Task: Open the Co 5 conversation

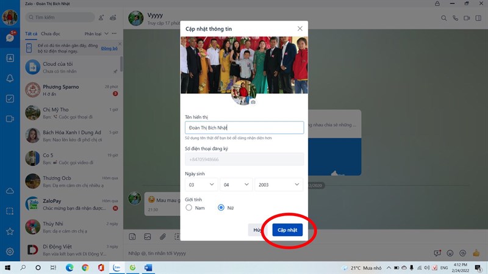Action: click(x=72, y=159)
